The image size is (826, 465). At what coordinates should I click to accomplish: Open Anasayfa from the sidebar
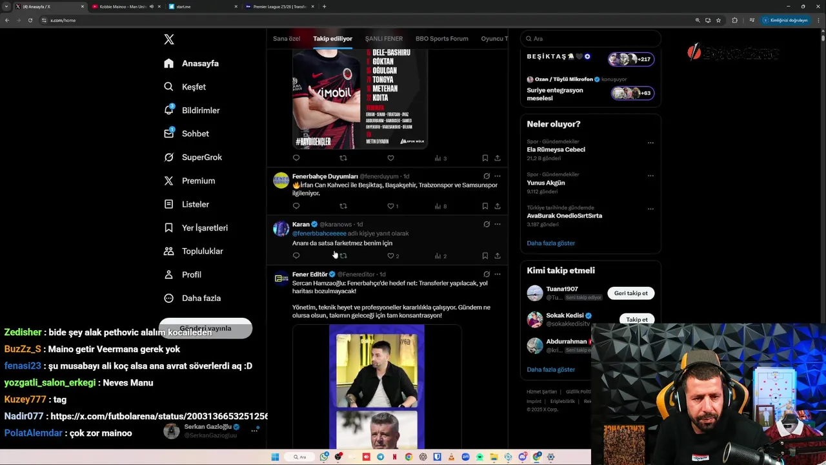click(192, 63)
